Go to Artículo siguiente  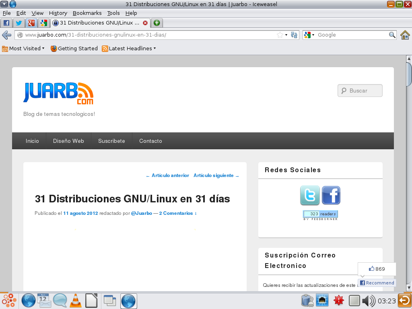216,175
